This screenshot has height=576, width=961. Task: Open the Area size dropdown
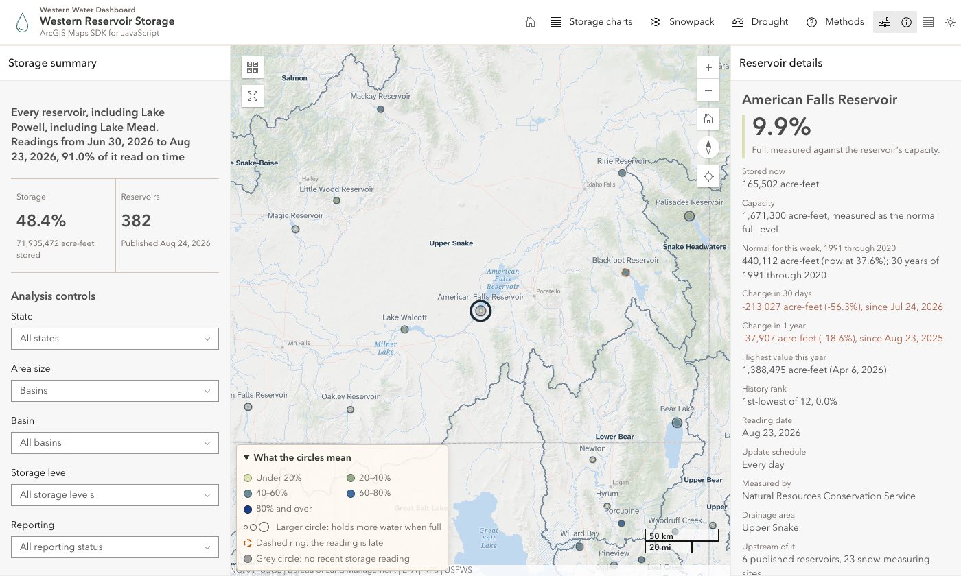coord(115,390)
